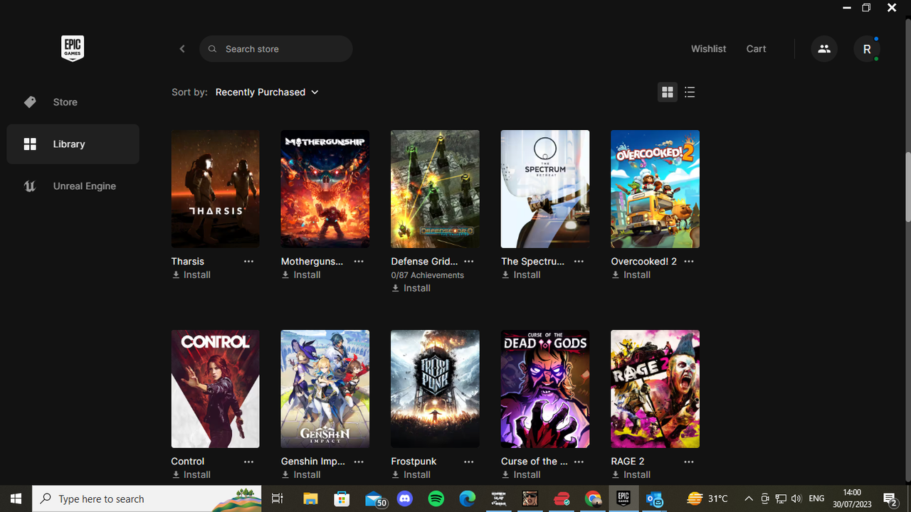911x512 pixels.
Task: Open Control three-dot options menu
Action: coord(248,462)
